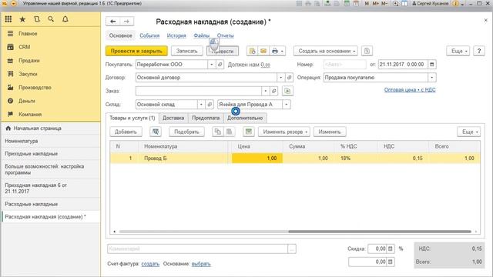Viewport: 493px width, 277px height.
Task: Switch to Дополнительно tab
Action: click(245, 118)
